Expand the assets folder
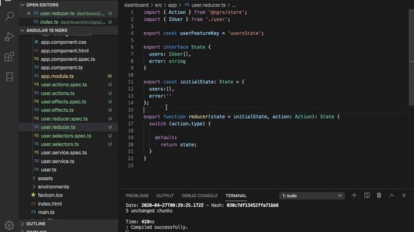Screen dimensions: 414x232 tap(45, 178)
